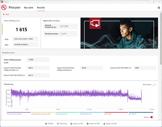Click the Intel Core Ultra 7 155U value
The width and height of the screenshot is (162, 127).
25,39
